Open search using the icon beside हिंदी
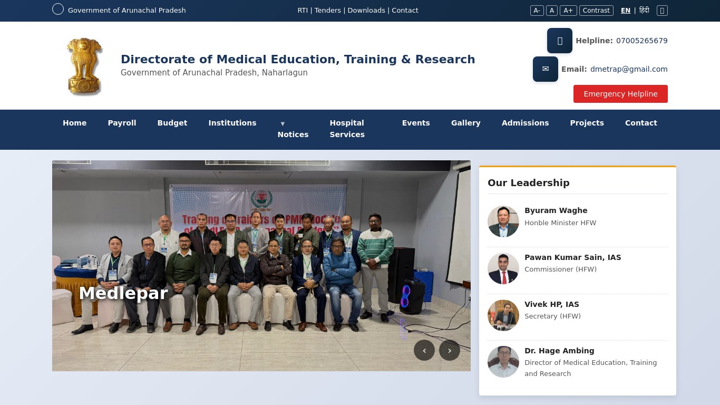The width and height of the screenshot is (720, 405). click(662, 10)
